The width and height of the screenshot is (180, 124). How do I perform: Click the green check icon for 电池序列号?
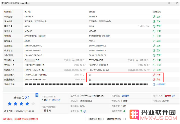point(154,70)
